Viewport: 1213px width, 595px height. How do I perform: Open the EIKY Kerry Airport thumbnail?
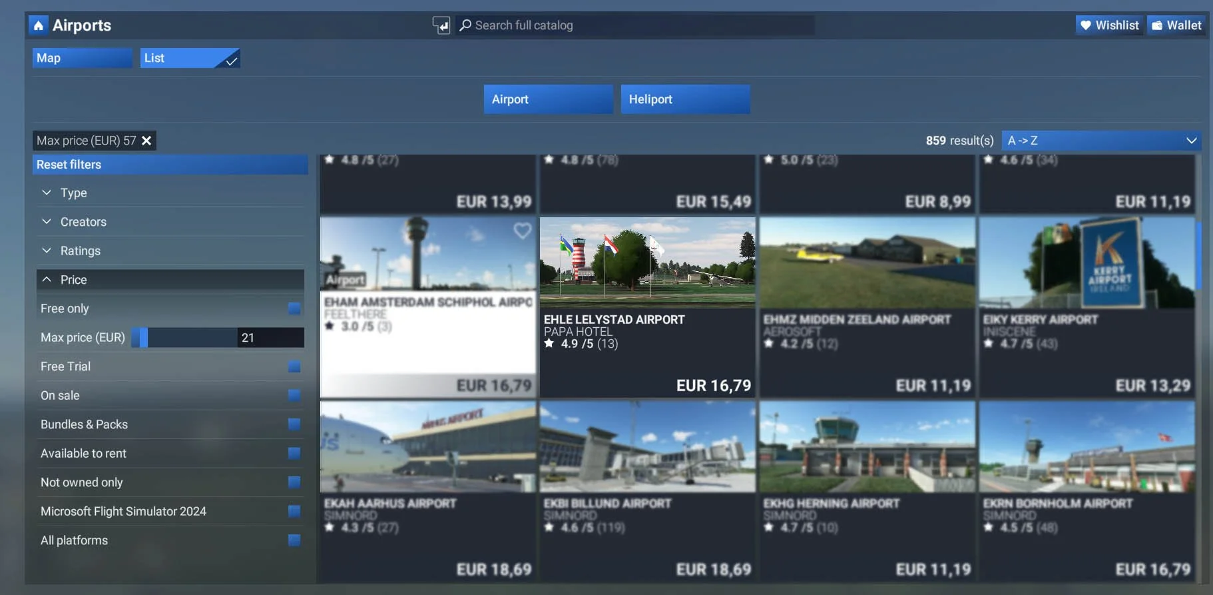1087,263
